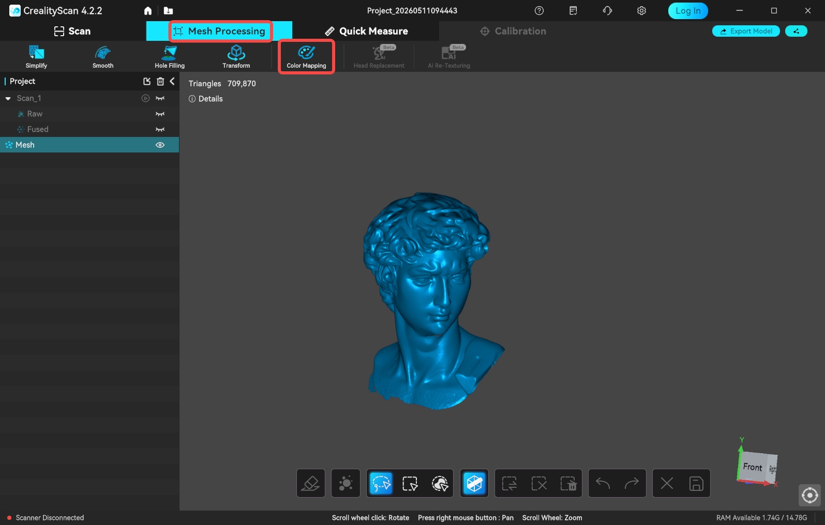Invert the current selection

pyautogui.click(x=509, y=483)
